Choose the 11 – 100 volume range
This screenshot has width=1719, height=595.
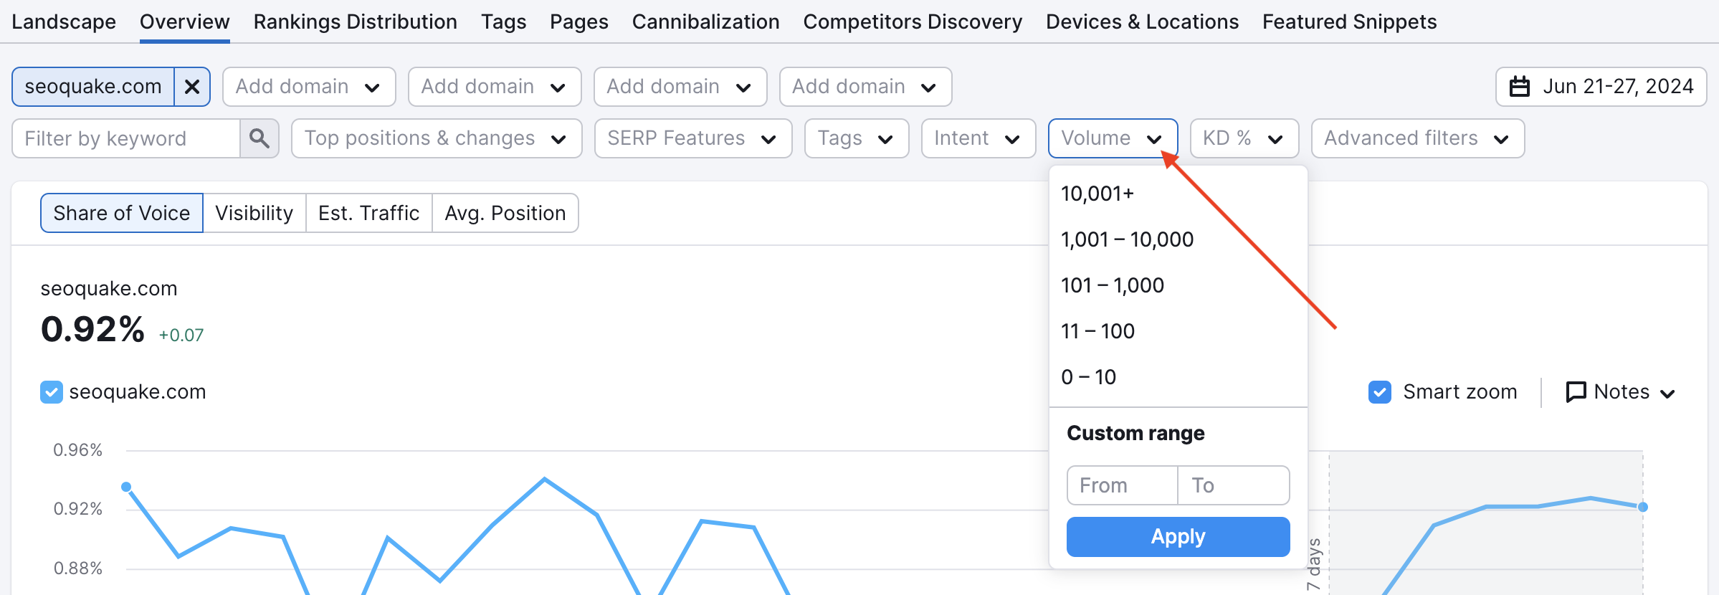pyautogui.click(x=1178, y=331)
